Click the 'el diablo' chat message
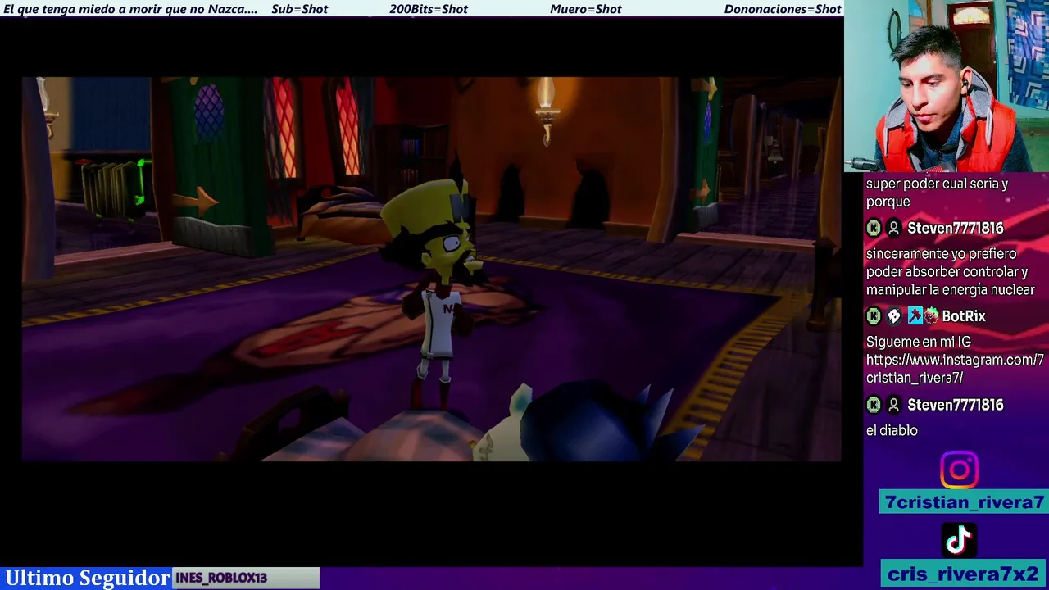Viewport: 1049px width, 590px height. pos(892,430)
